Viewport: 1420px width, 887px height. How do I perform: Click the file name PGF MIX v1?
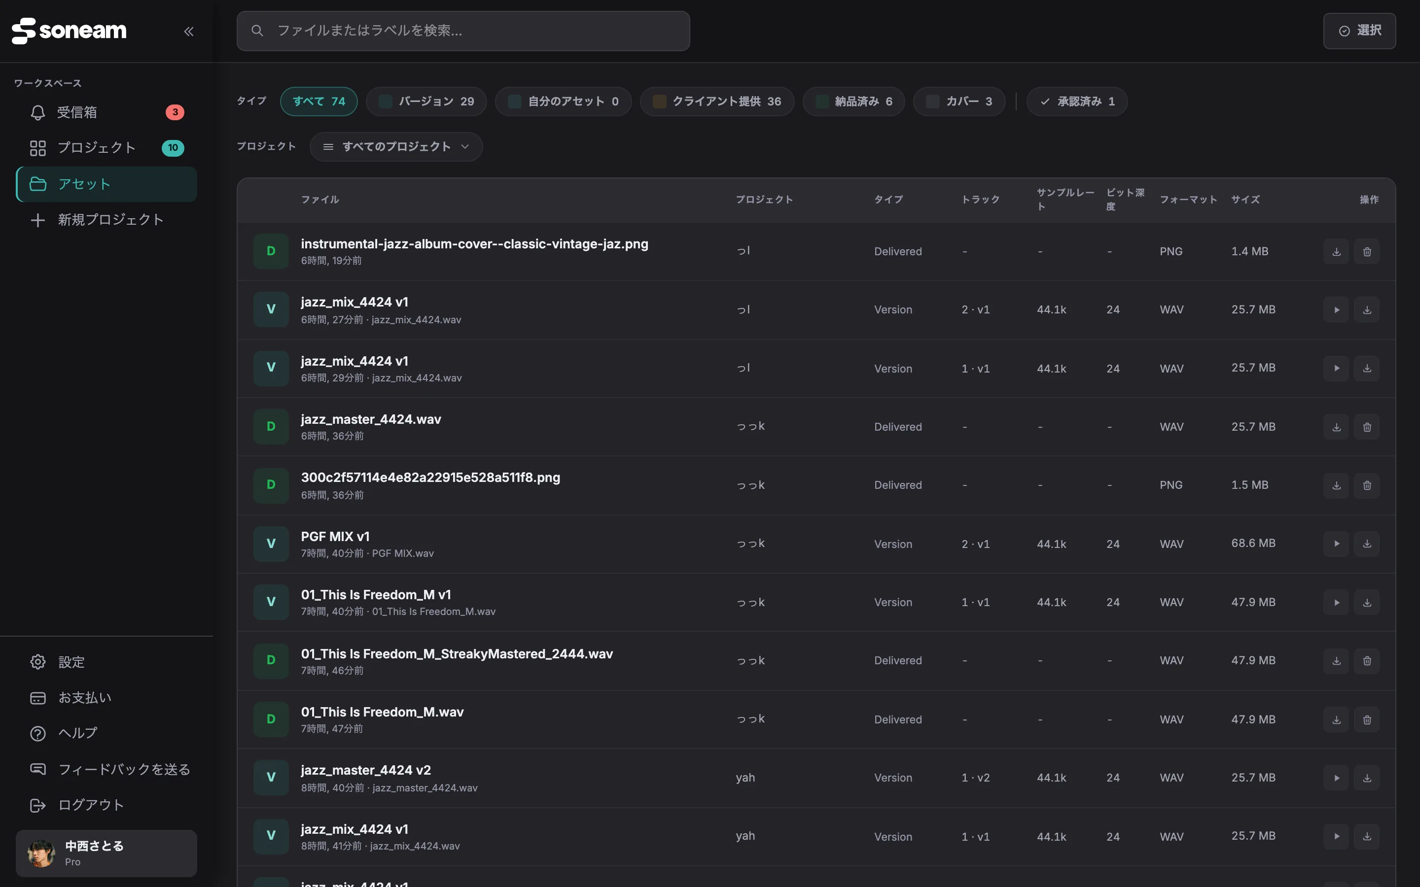[335, 537]
